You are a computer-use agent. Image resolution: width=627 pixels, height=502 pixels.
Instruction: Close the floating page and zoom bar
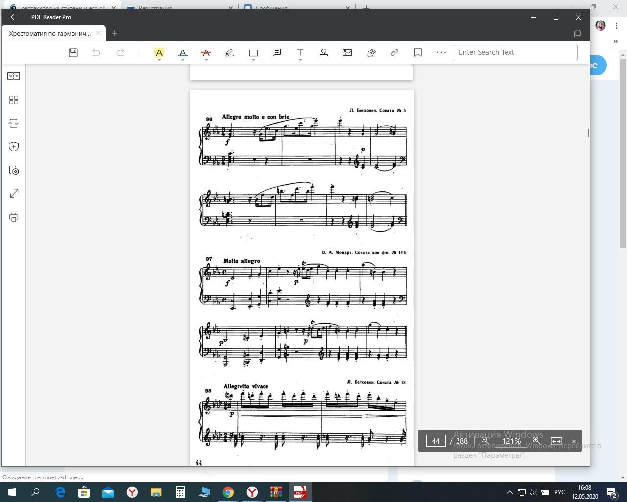[x=574, y=441]
